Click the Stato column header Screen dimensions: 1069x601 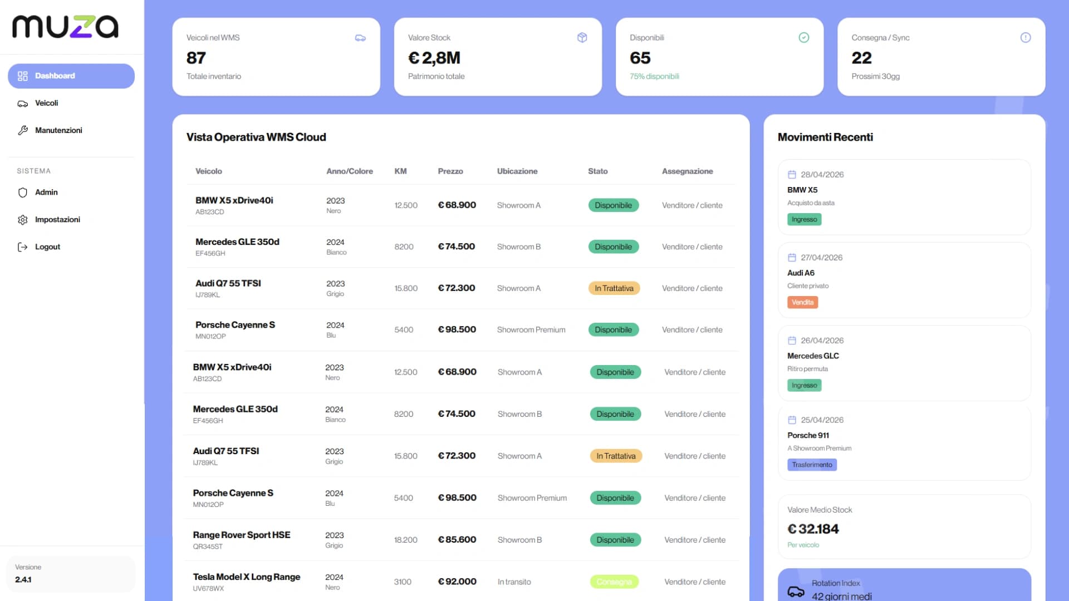click(597, 171)
